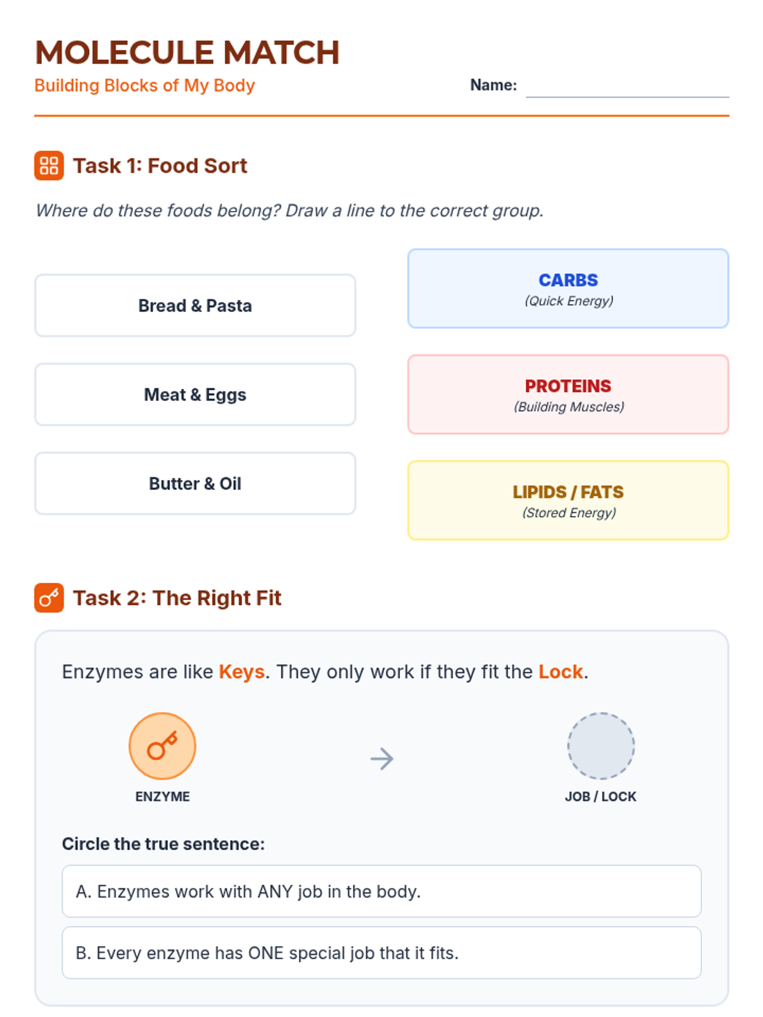Click the Task 2 key icon
The image size is (763, 1017).
tap(49, 598)
